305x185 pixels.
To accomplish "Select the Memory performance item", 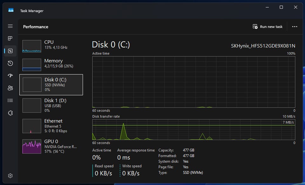I will 51,65.
